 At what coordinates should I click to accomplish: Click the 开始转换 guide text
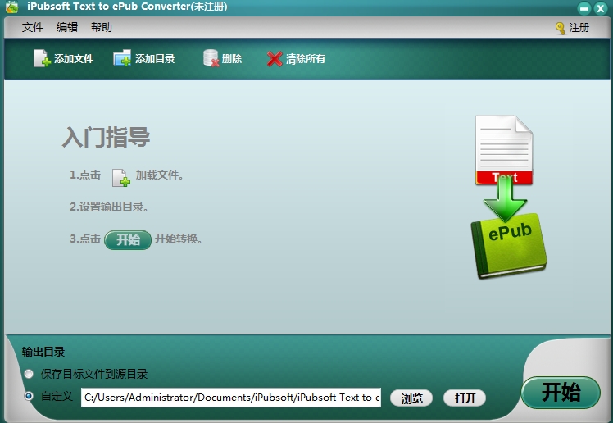coord(179,239)
